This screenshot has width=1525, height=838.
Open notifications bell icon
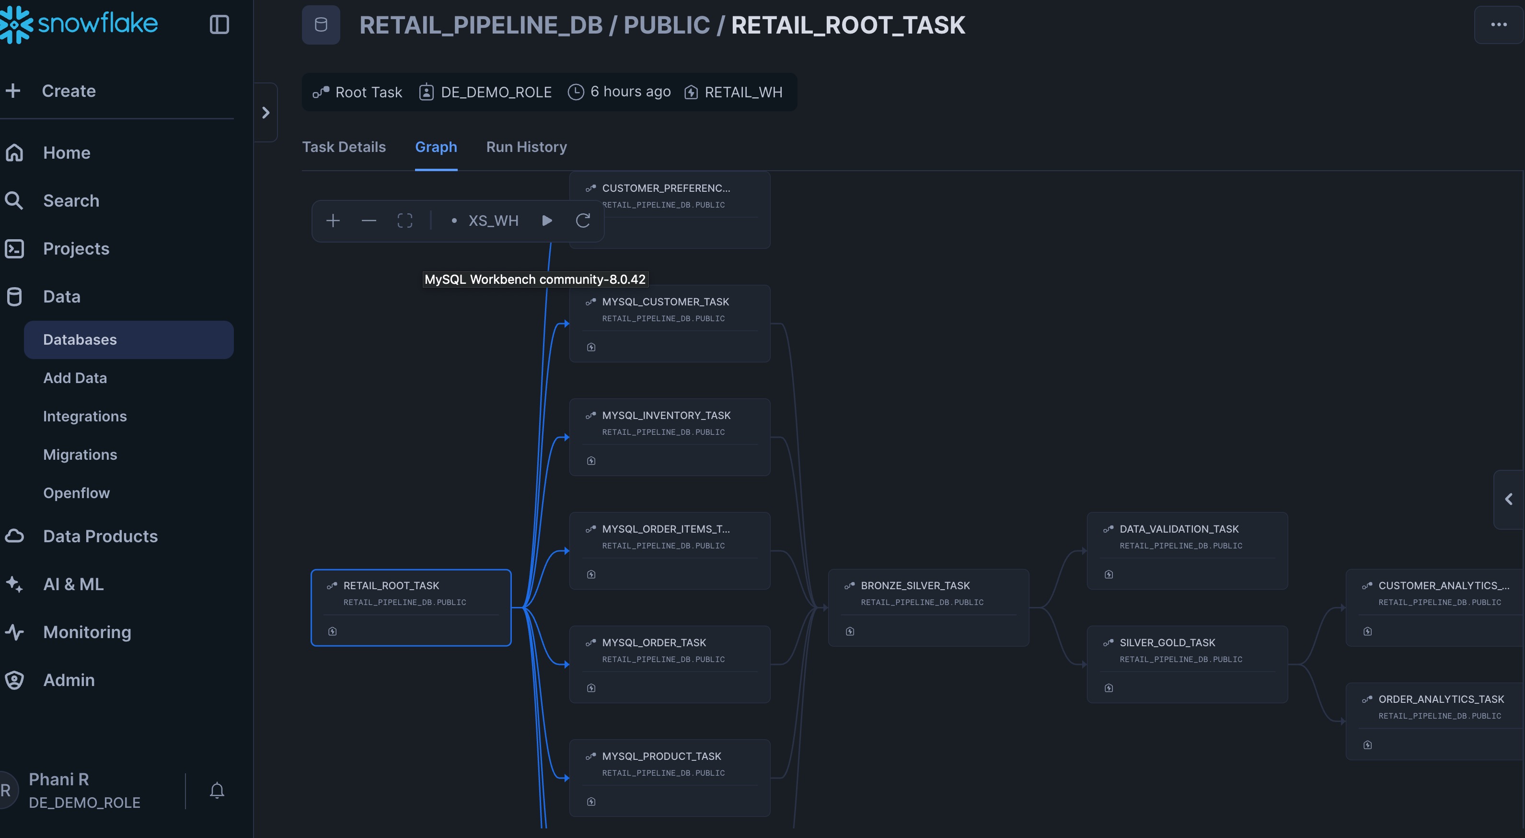point(217,791)
